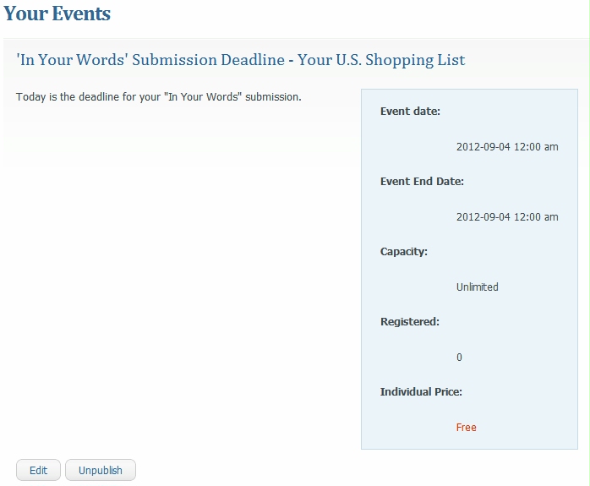Select the Capacity label
The height and width of the screenshot is (486, 590).
coord(404,252)
